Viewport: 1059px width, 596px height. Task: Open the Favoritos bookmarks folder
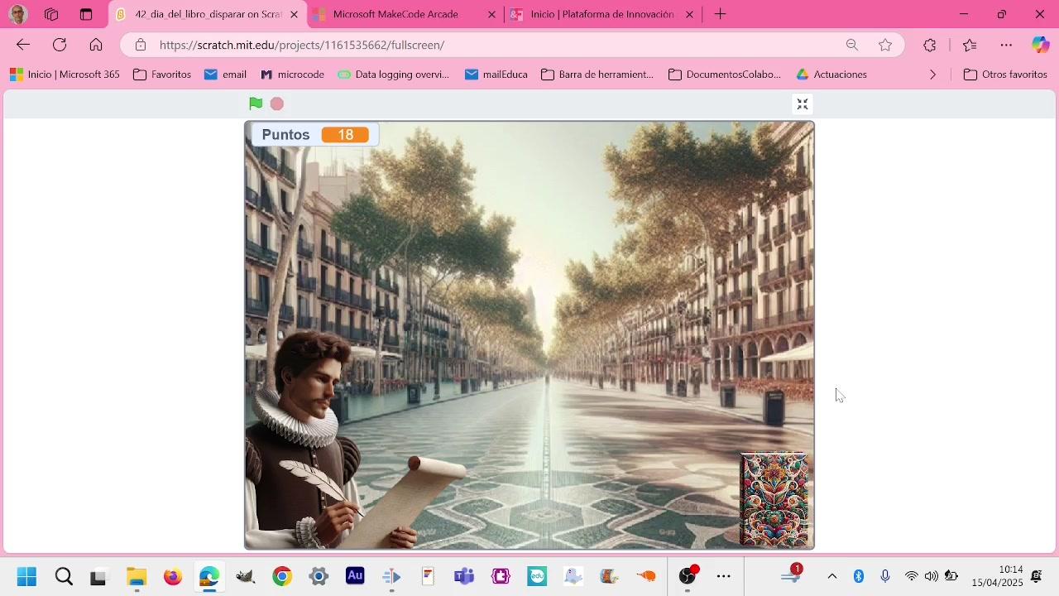pyautogui.click(x=162, y=74)
